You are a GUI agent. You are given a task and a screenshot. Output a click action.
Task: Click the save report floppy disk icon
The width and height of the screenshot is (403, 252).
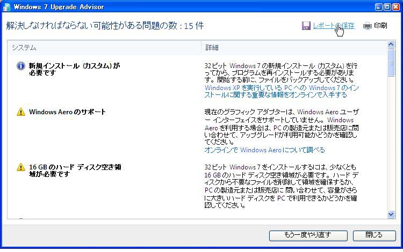pyautogui.click(x=306, y=26)
